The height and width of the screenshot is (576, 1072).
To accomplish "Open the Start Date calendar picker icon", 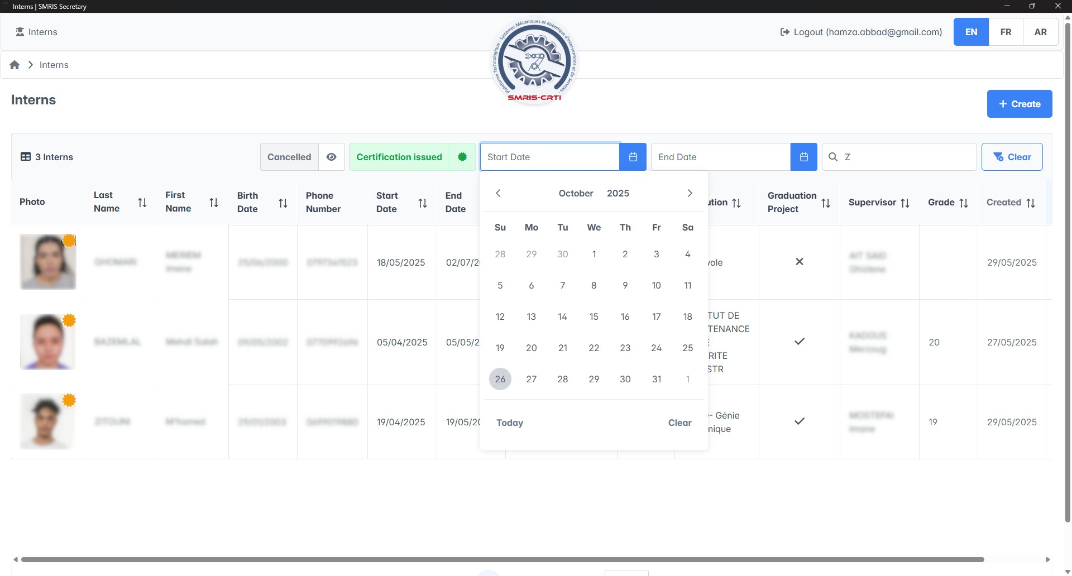I will (x=633, y=157).
